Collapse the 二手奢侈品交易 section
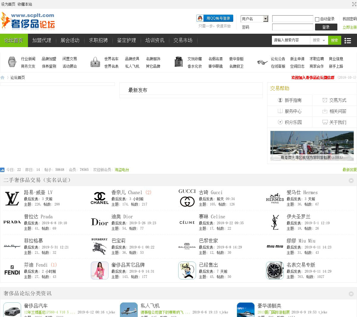Viewport: 357px width, 317px height. pyautogui.click(x=351, y=180)
